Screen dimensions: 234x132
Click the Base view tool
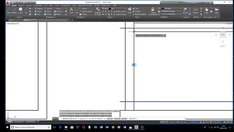(x=216, y=11)
